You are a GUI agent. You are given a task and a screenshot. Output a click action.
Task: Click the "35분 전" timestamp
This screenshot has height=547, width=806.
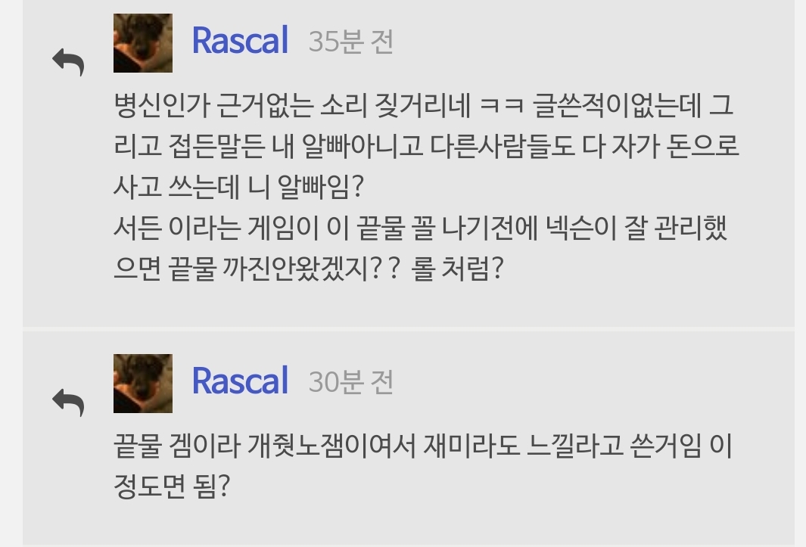350,42
